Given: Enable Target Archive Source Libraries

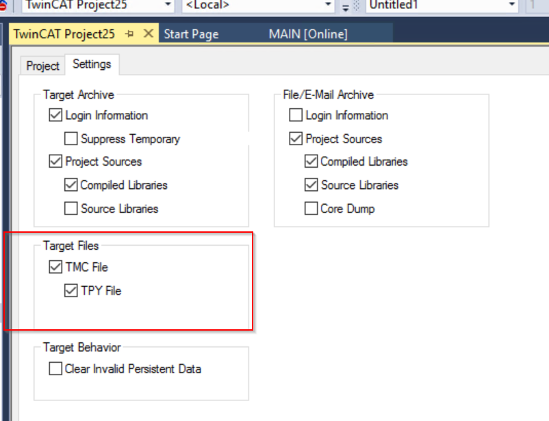Looking at the screenshot, I should 71,208.
